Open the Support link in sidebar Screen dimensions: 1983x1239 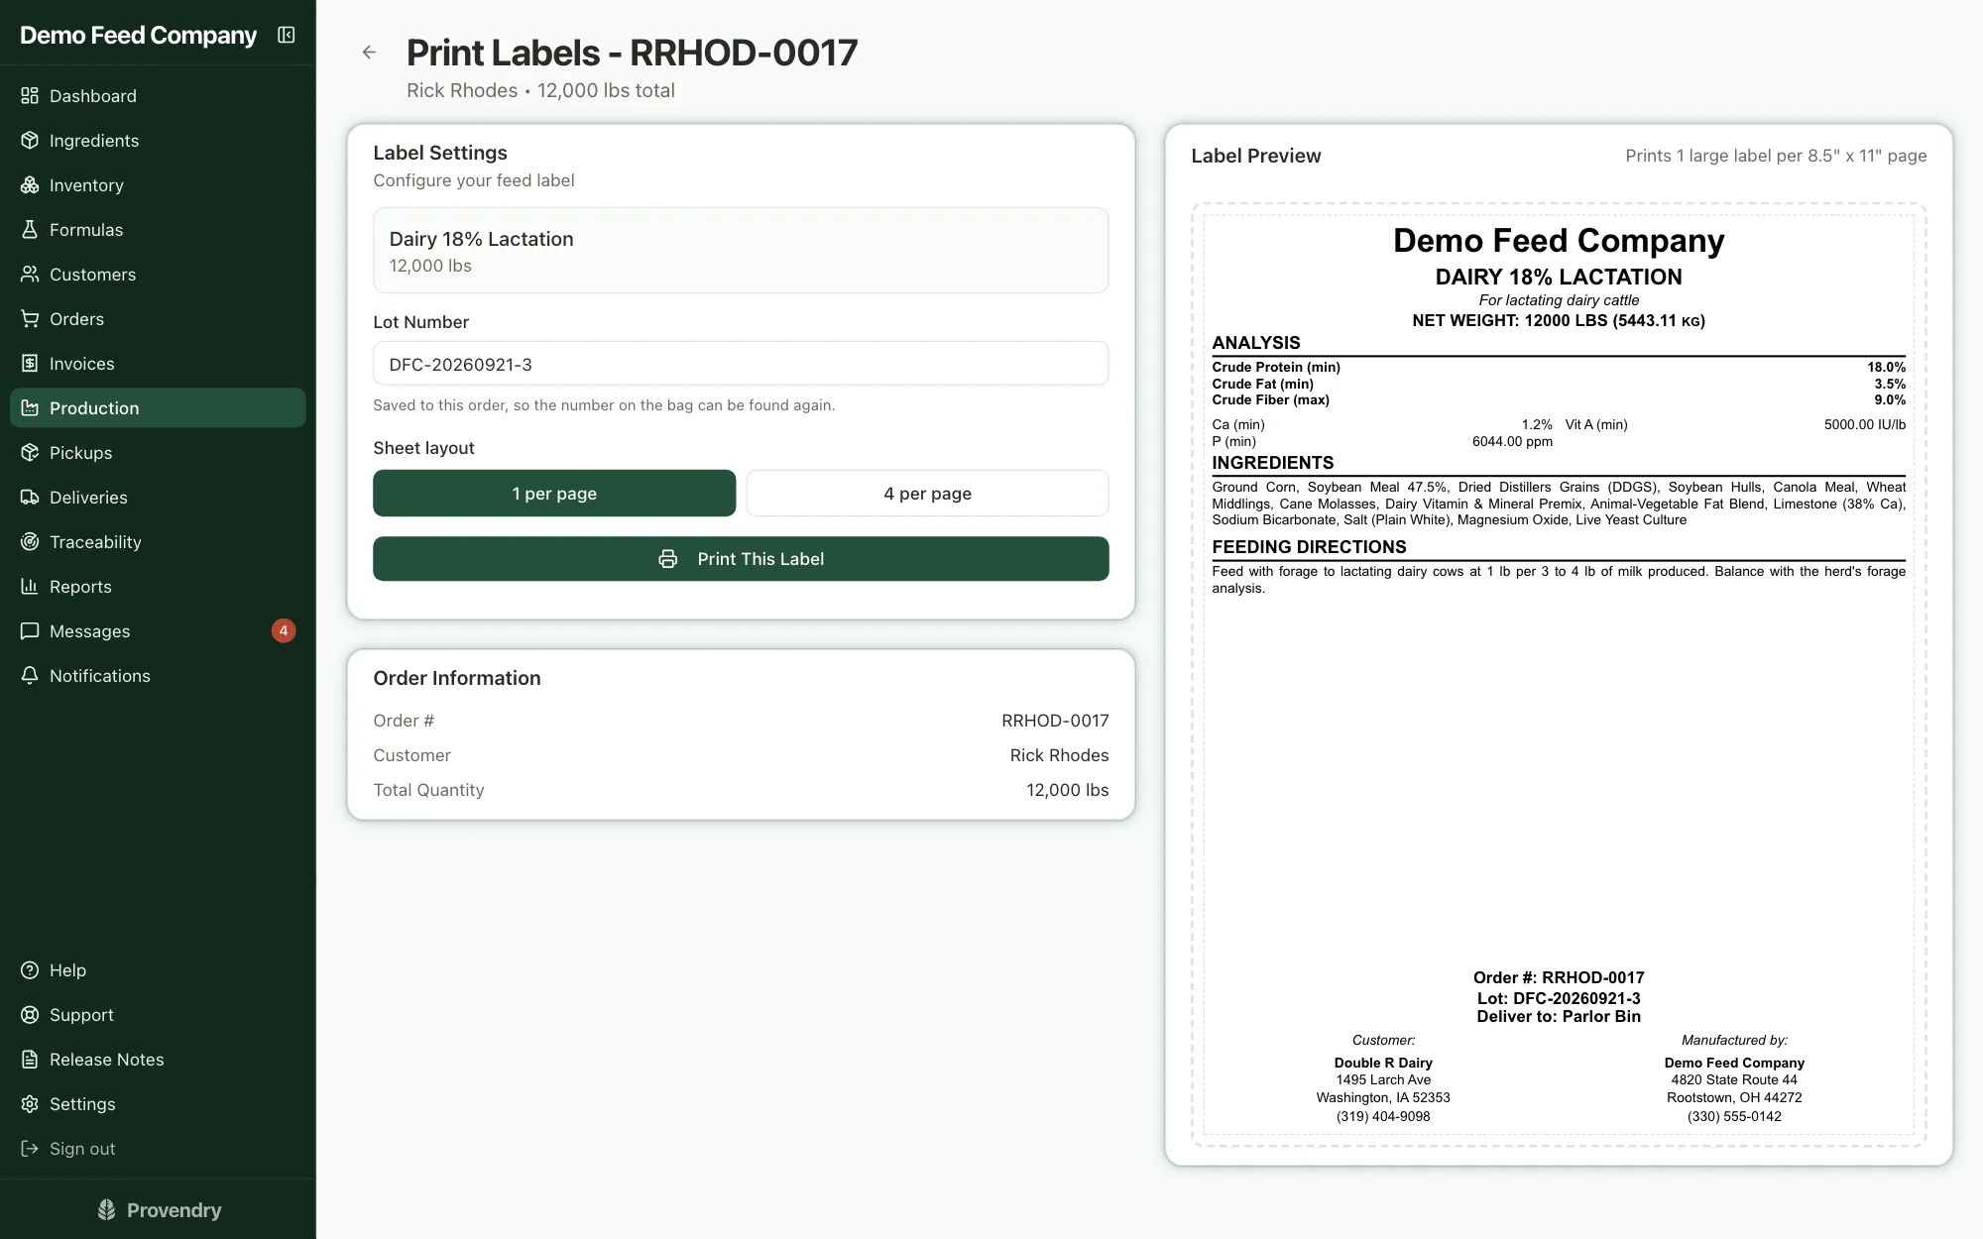tap(158, 1015)
